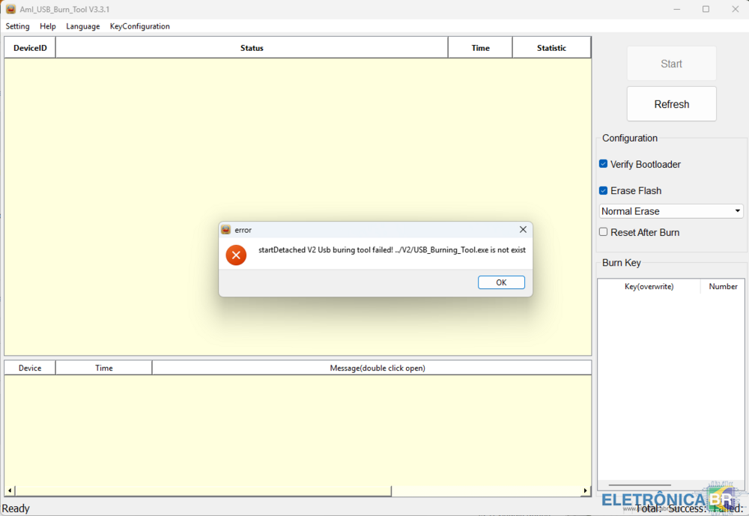This screenshot has height=516, width=749.
Task: Click the error dialog title icon
Action: pyautogui.click(x=226, y=230)
